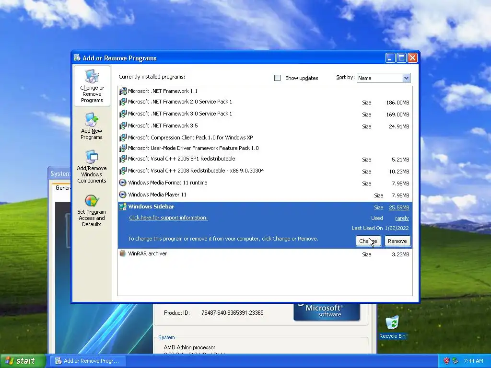Click the .NET Framework 3.5 icon
491x368 pixels.
[x=123, y=126]
